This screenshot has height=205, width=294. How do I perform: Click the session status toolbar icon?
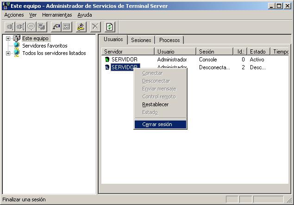pyautogui.click(x=67, y=27)
